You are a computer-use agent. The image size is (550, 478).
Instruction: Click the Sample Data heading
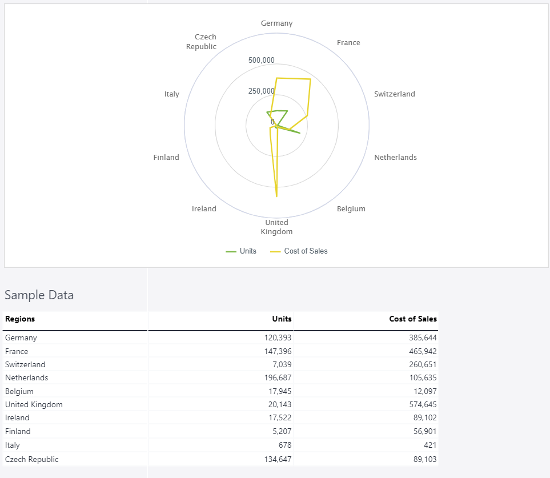click(39, 295)
